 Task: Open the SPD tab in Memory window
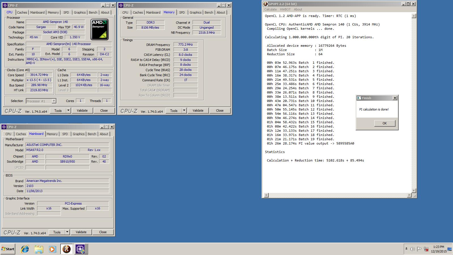[182, 12]
